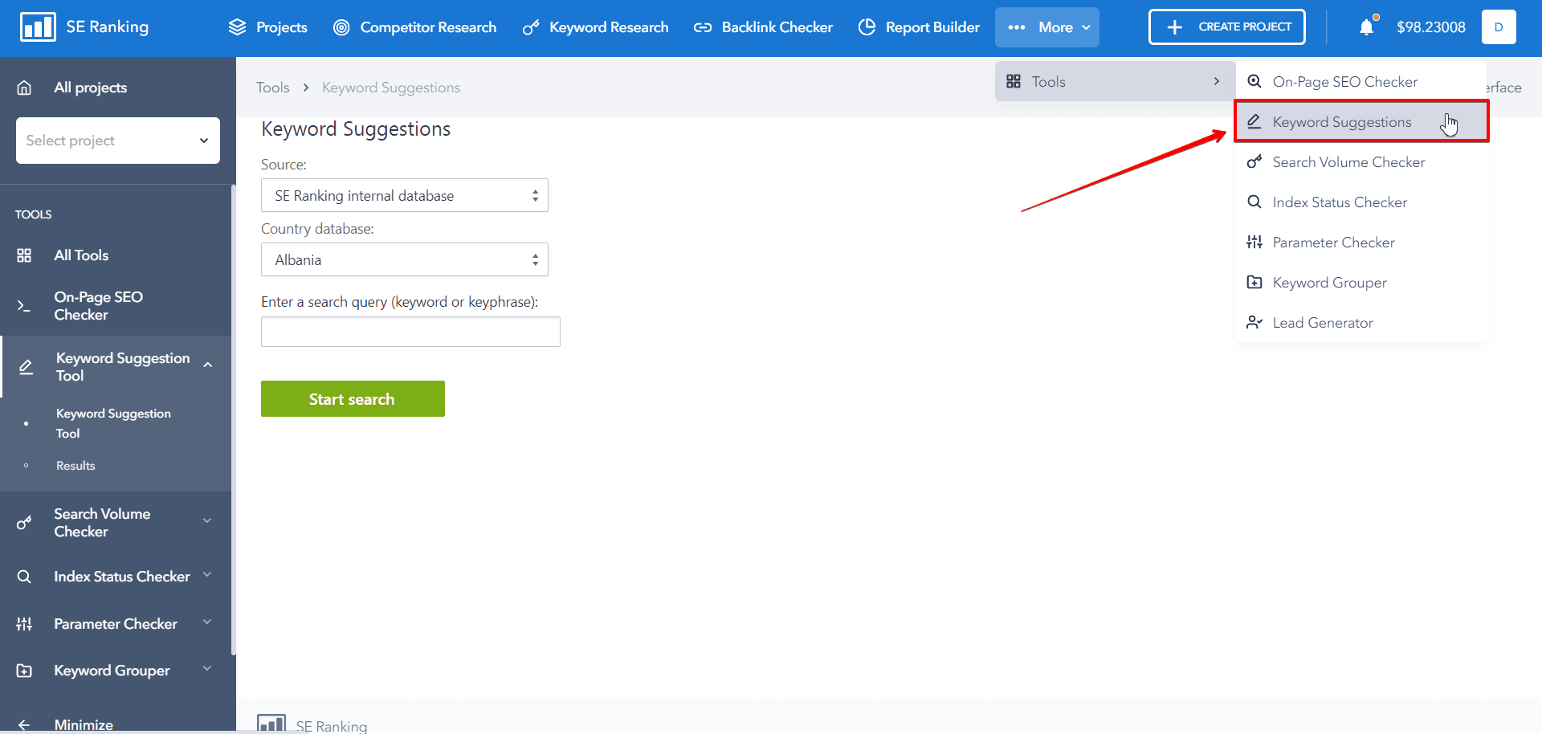Open Backlink Checker in top navigation
This screenshot has height=734, width=1542.
click(x=763, y=27)
